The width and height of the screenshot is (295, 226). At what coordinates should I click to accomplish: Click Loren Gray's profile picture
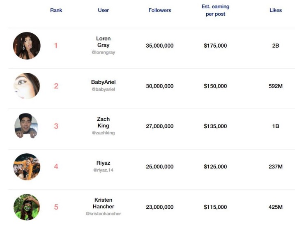pos(27,46)
